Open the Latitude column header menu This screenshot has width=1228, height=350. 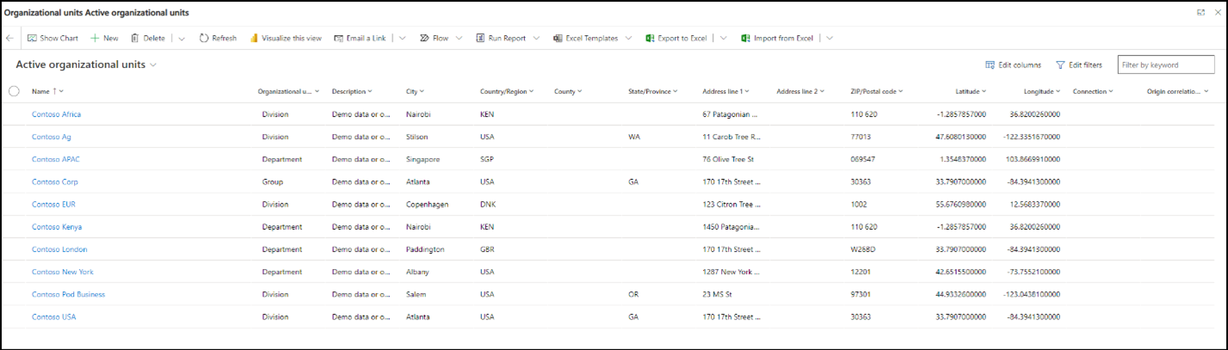pyautogui.click(x=971, y=91)
